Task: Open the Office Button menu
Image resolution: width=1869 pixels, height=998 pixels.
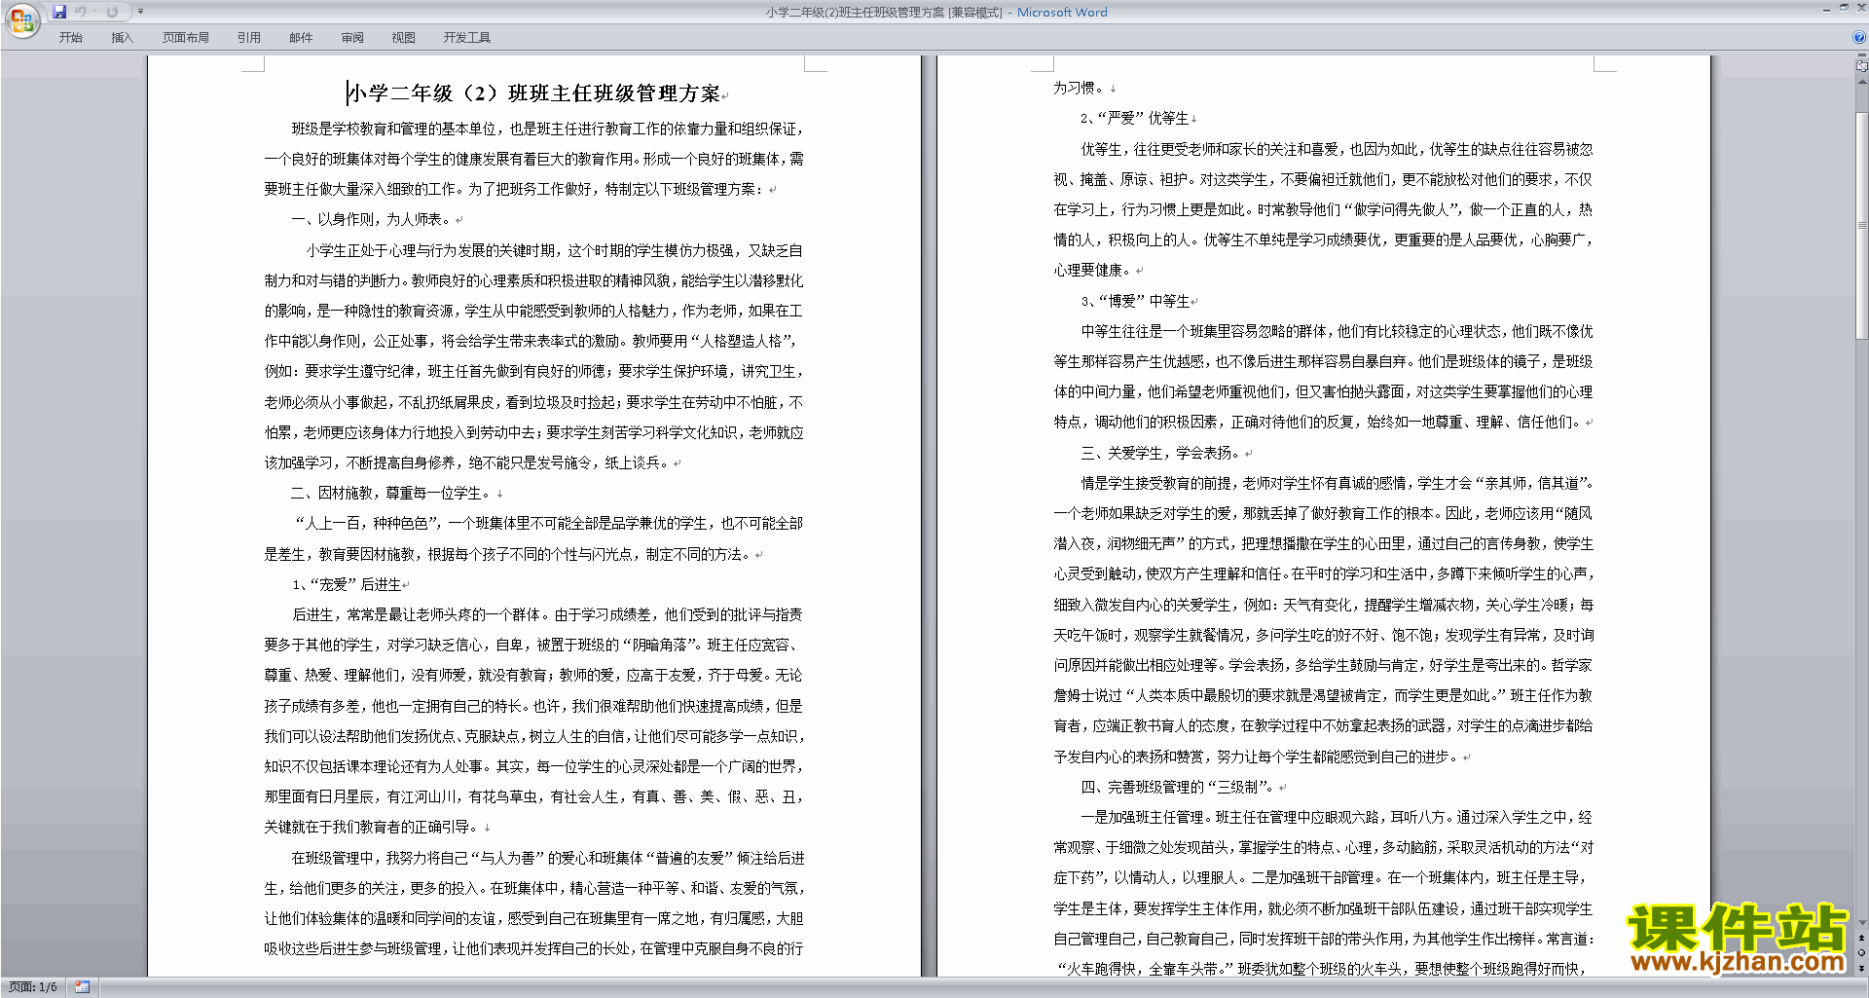Action: coord(21,19)
